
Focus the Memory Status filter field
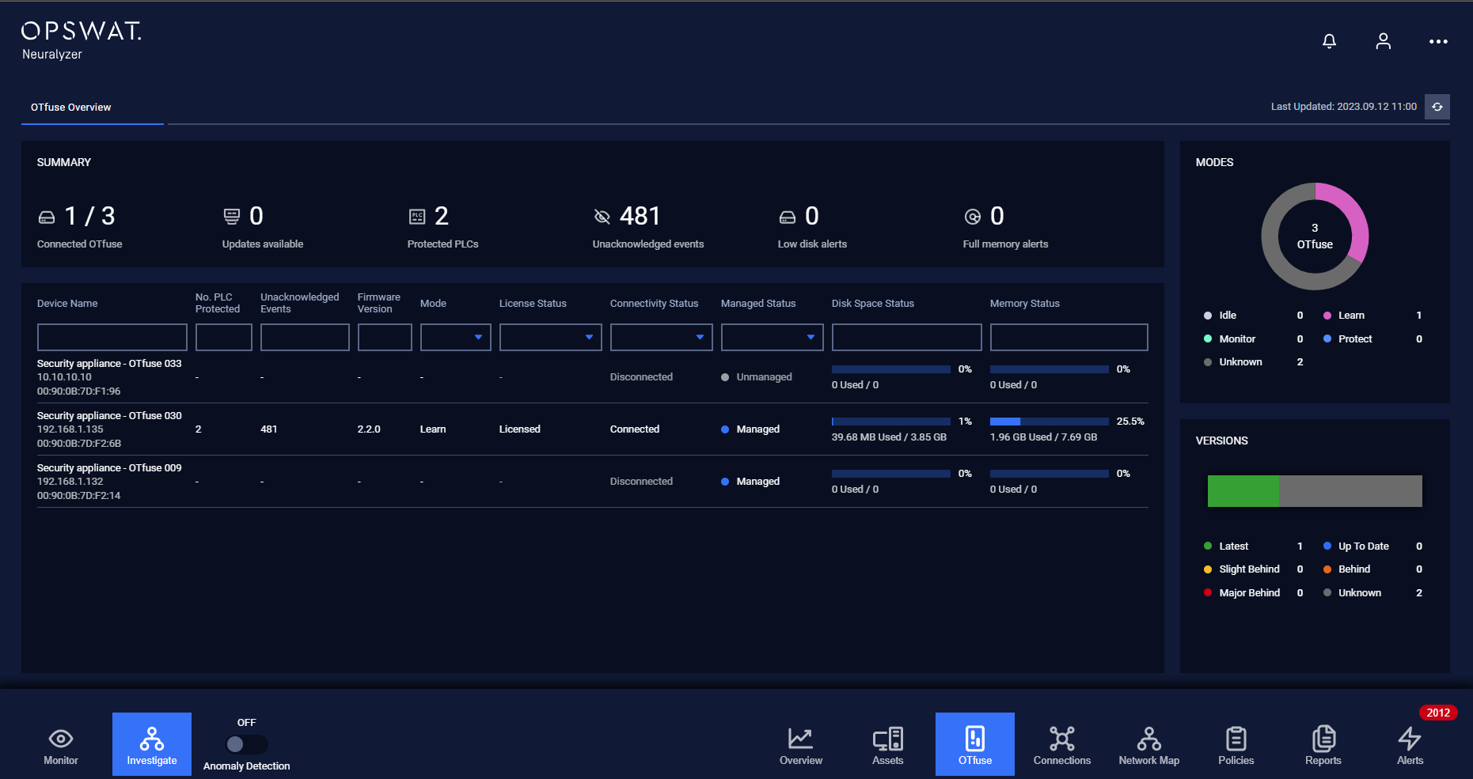click(1069, 337)
